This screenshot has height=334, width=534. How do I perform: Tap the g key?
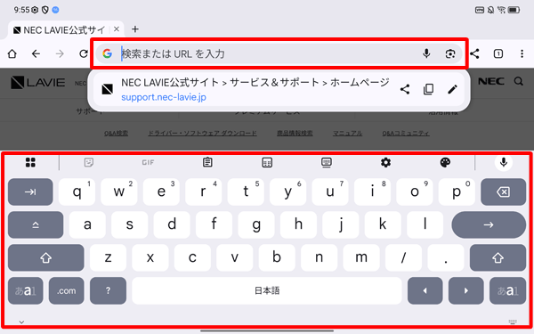tap(256, 225)
